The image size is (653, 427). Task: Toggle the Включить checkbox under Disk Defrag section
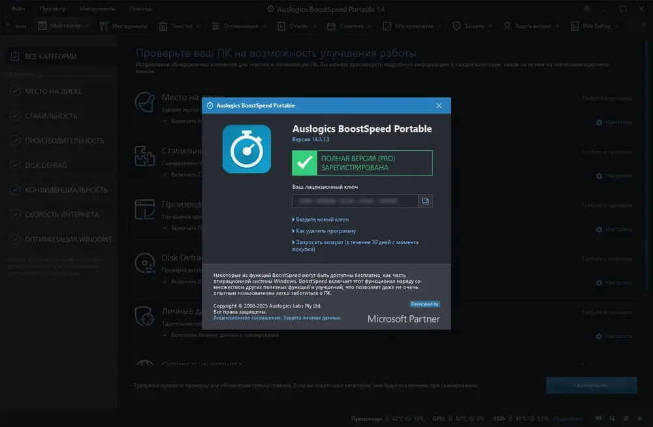[x=165, y=281]
